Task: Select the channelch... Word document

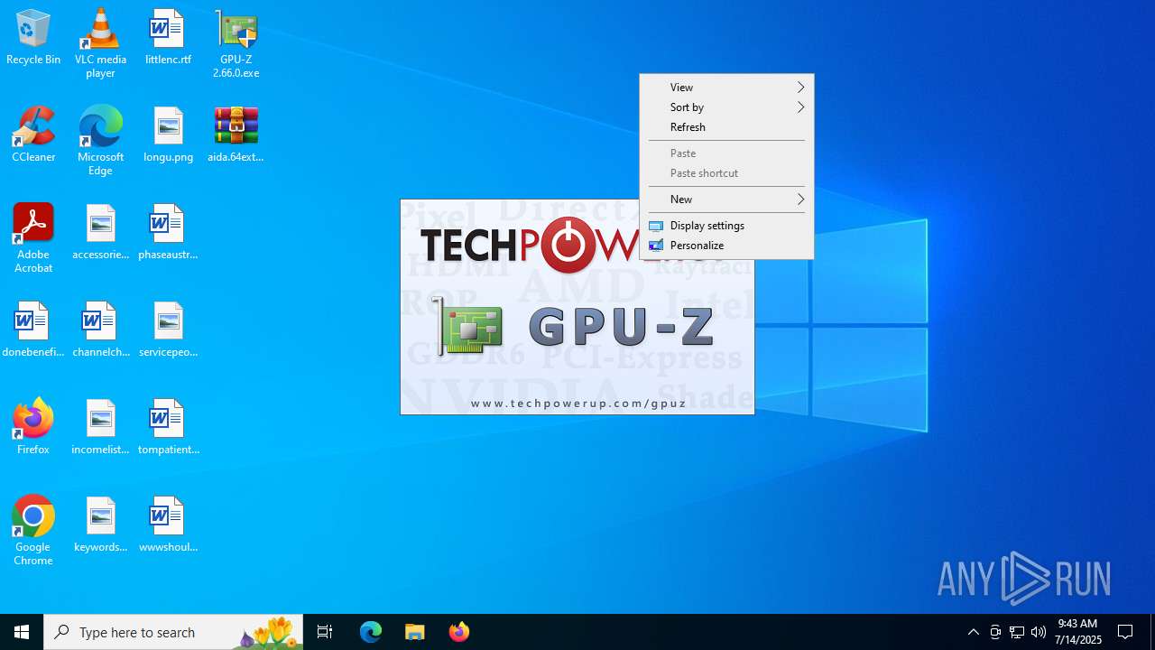Action: (x=100, y=330)
